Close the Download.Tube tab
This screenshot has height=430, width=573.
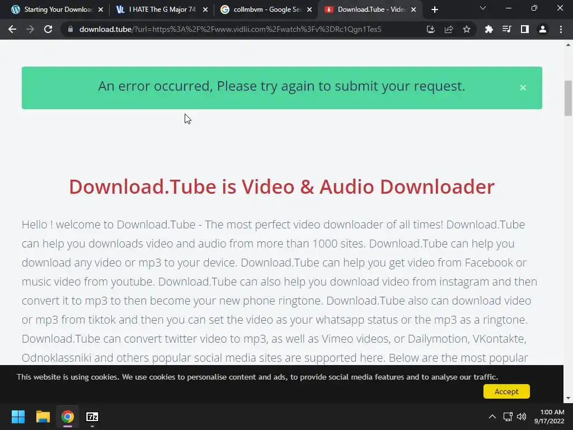pos(414,10)
